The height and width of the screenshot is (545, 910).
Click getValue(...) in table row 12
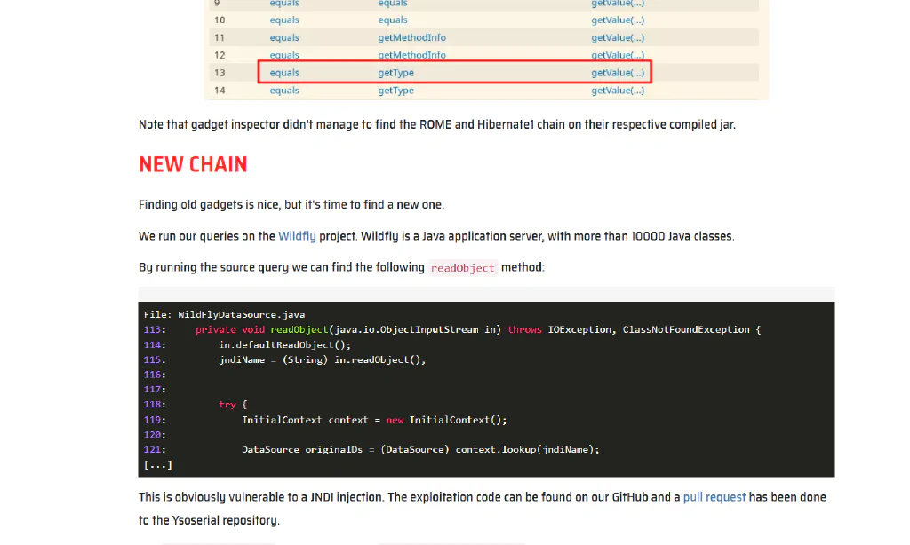[x=618, y=55]
